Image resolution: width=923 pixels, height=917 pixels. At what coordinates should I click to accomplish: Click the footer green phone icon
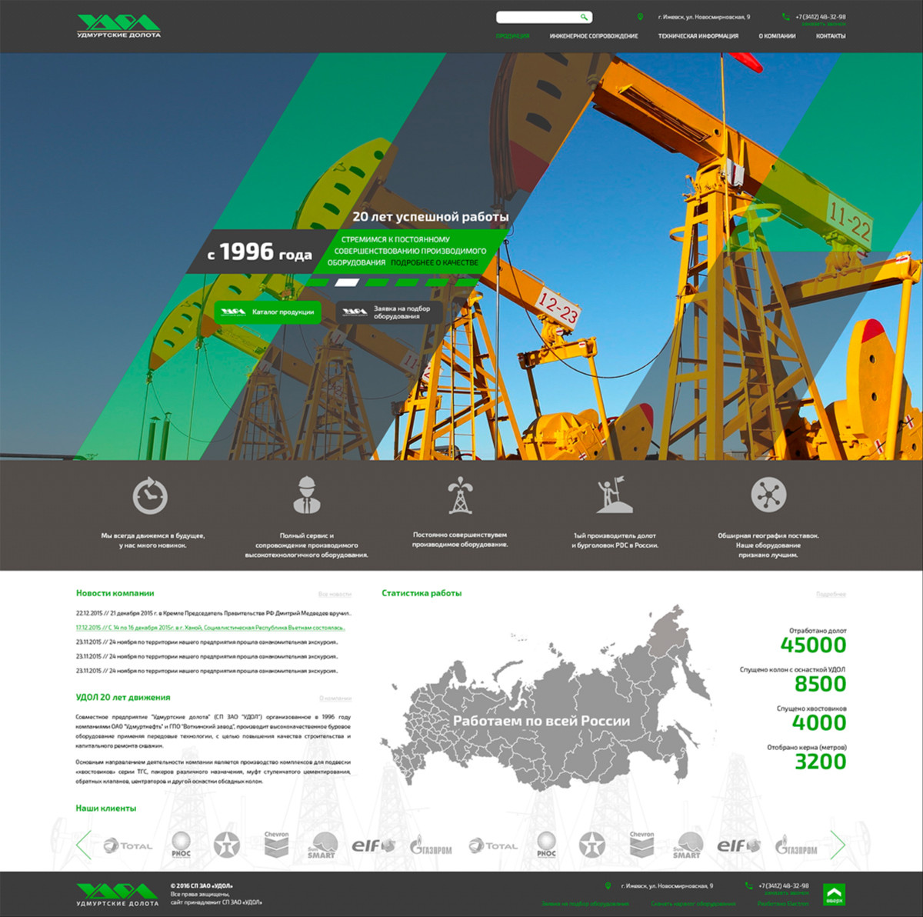748,886
